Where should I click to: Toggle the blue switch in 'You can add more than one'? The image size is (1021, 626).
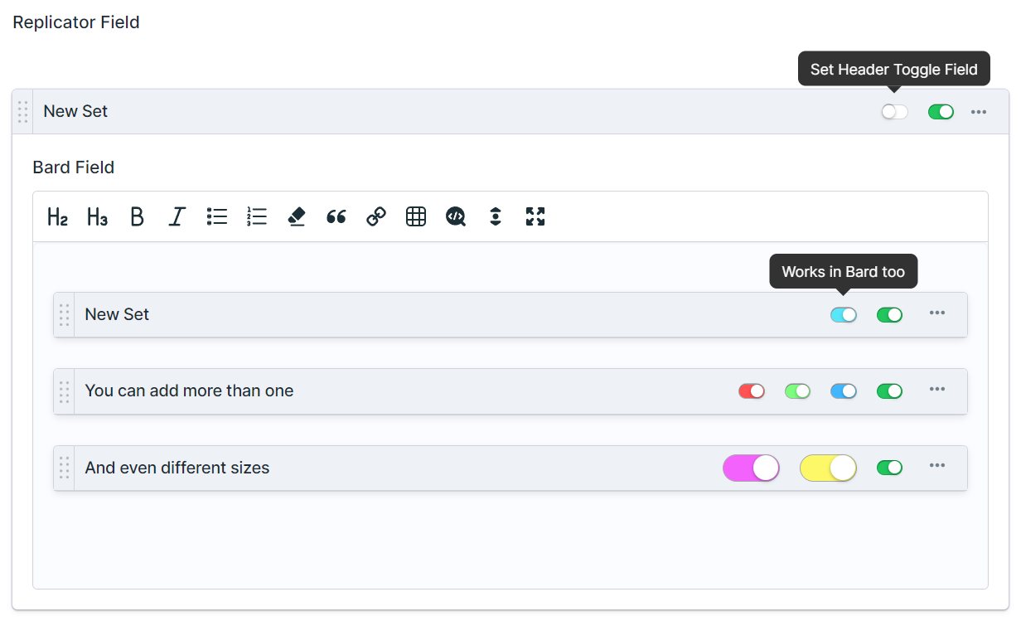(844, 391)
